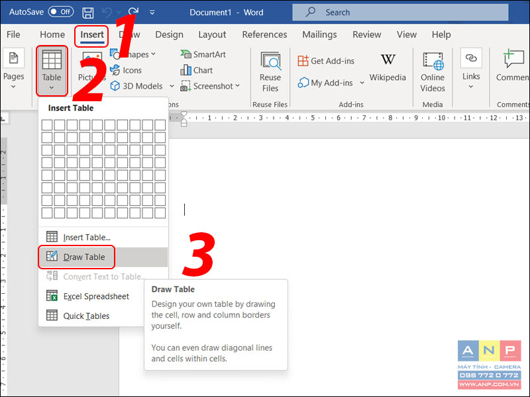530x397 pixels.
Task: Open the Screenshot dropdown
Action: 210,86
